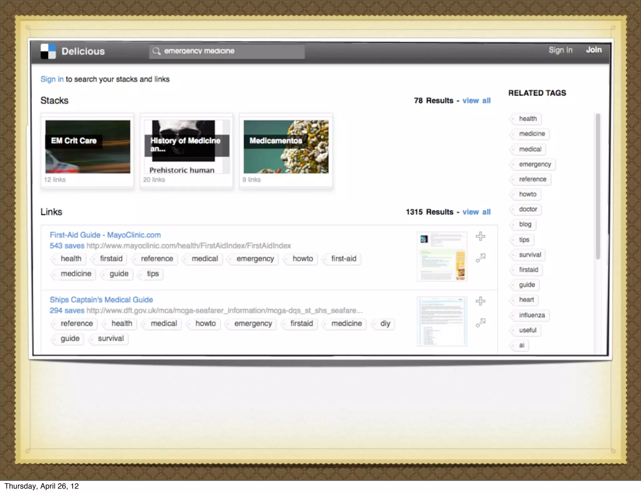Open the EM Crit Care stack
This screenshot has width=641, height=493.
(88, 147)
